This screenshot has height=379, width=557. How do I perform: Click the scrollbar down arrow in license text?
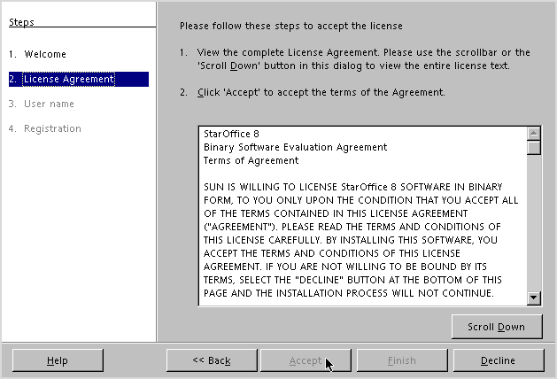(x=534, y=298)
